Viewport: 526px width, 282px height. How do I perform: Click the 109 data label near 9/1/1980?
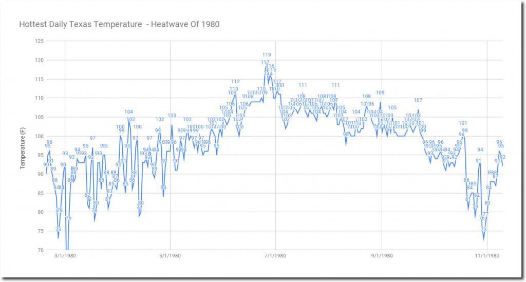coord(380,92)
